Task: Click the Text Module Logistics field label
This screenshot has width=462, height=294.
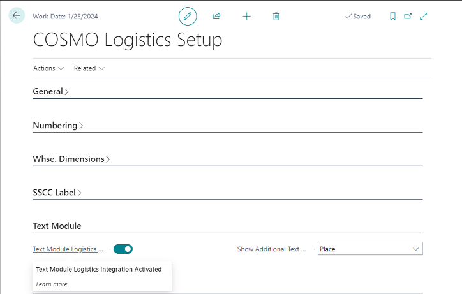Action: pyautogui.click(x=68, y=249)
